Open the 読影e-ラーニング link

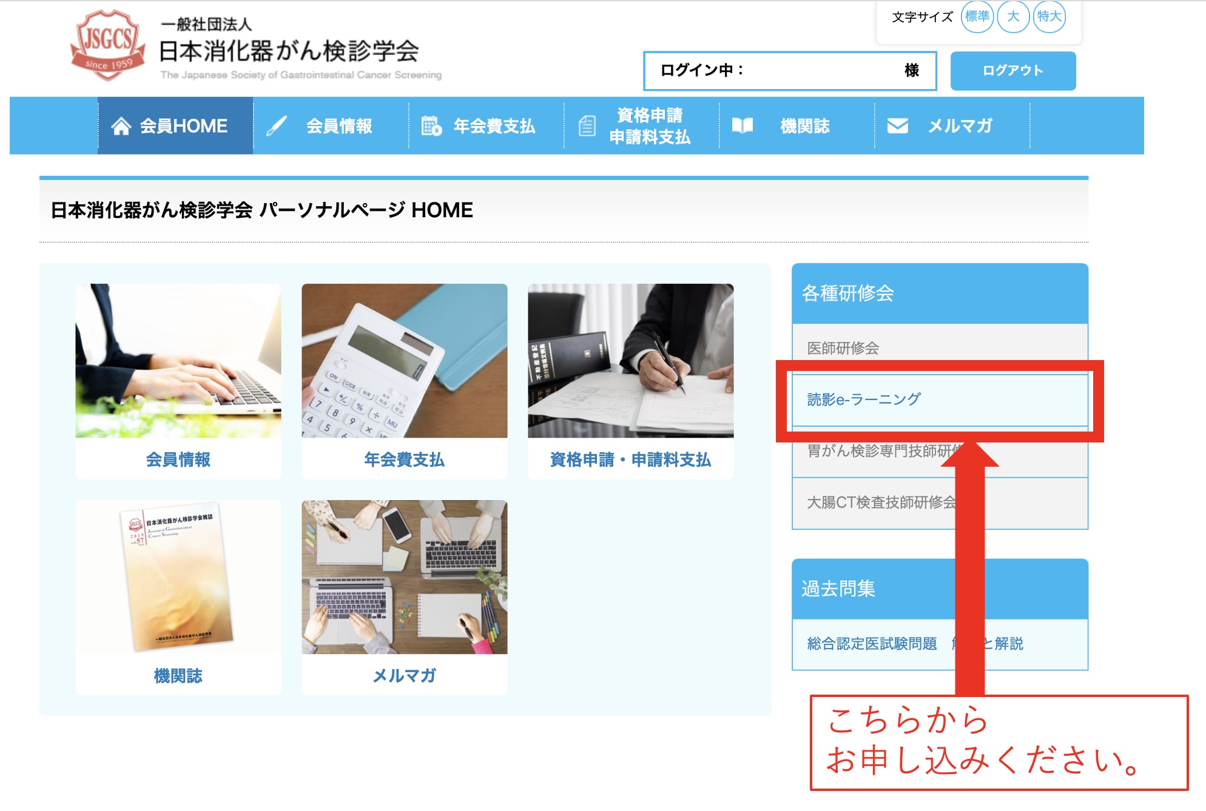tap(864, 399)
